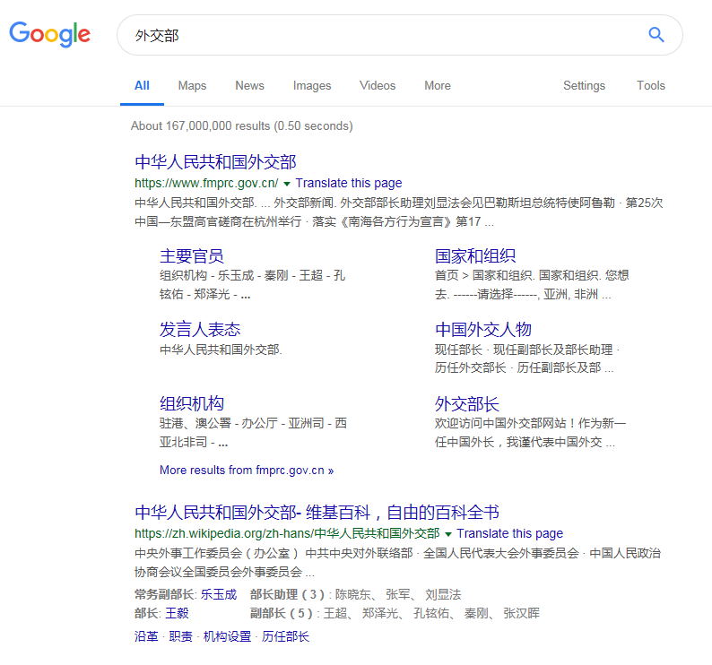This screenshot has width=712, height=665.
Task: Go to the Images tab
Action: click(312, 86)
